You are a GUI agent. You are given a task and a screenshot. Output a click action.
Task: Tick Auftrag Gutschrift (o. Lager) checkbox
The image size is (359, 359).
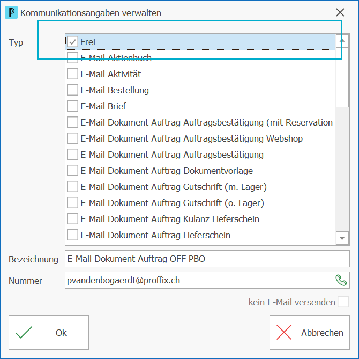pos(72,203)
